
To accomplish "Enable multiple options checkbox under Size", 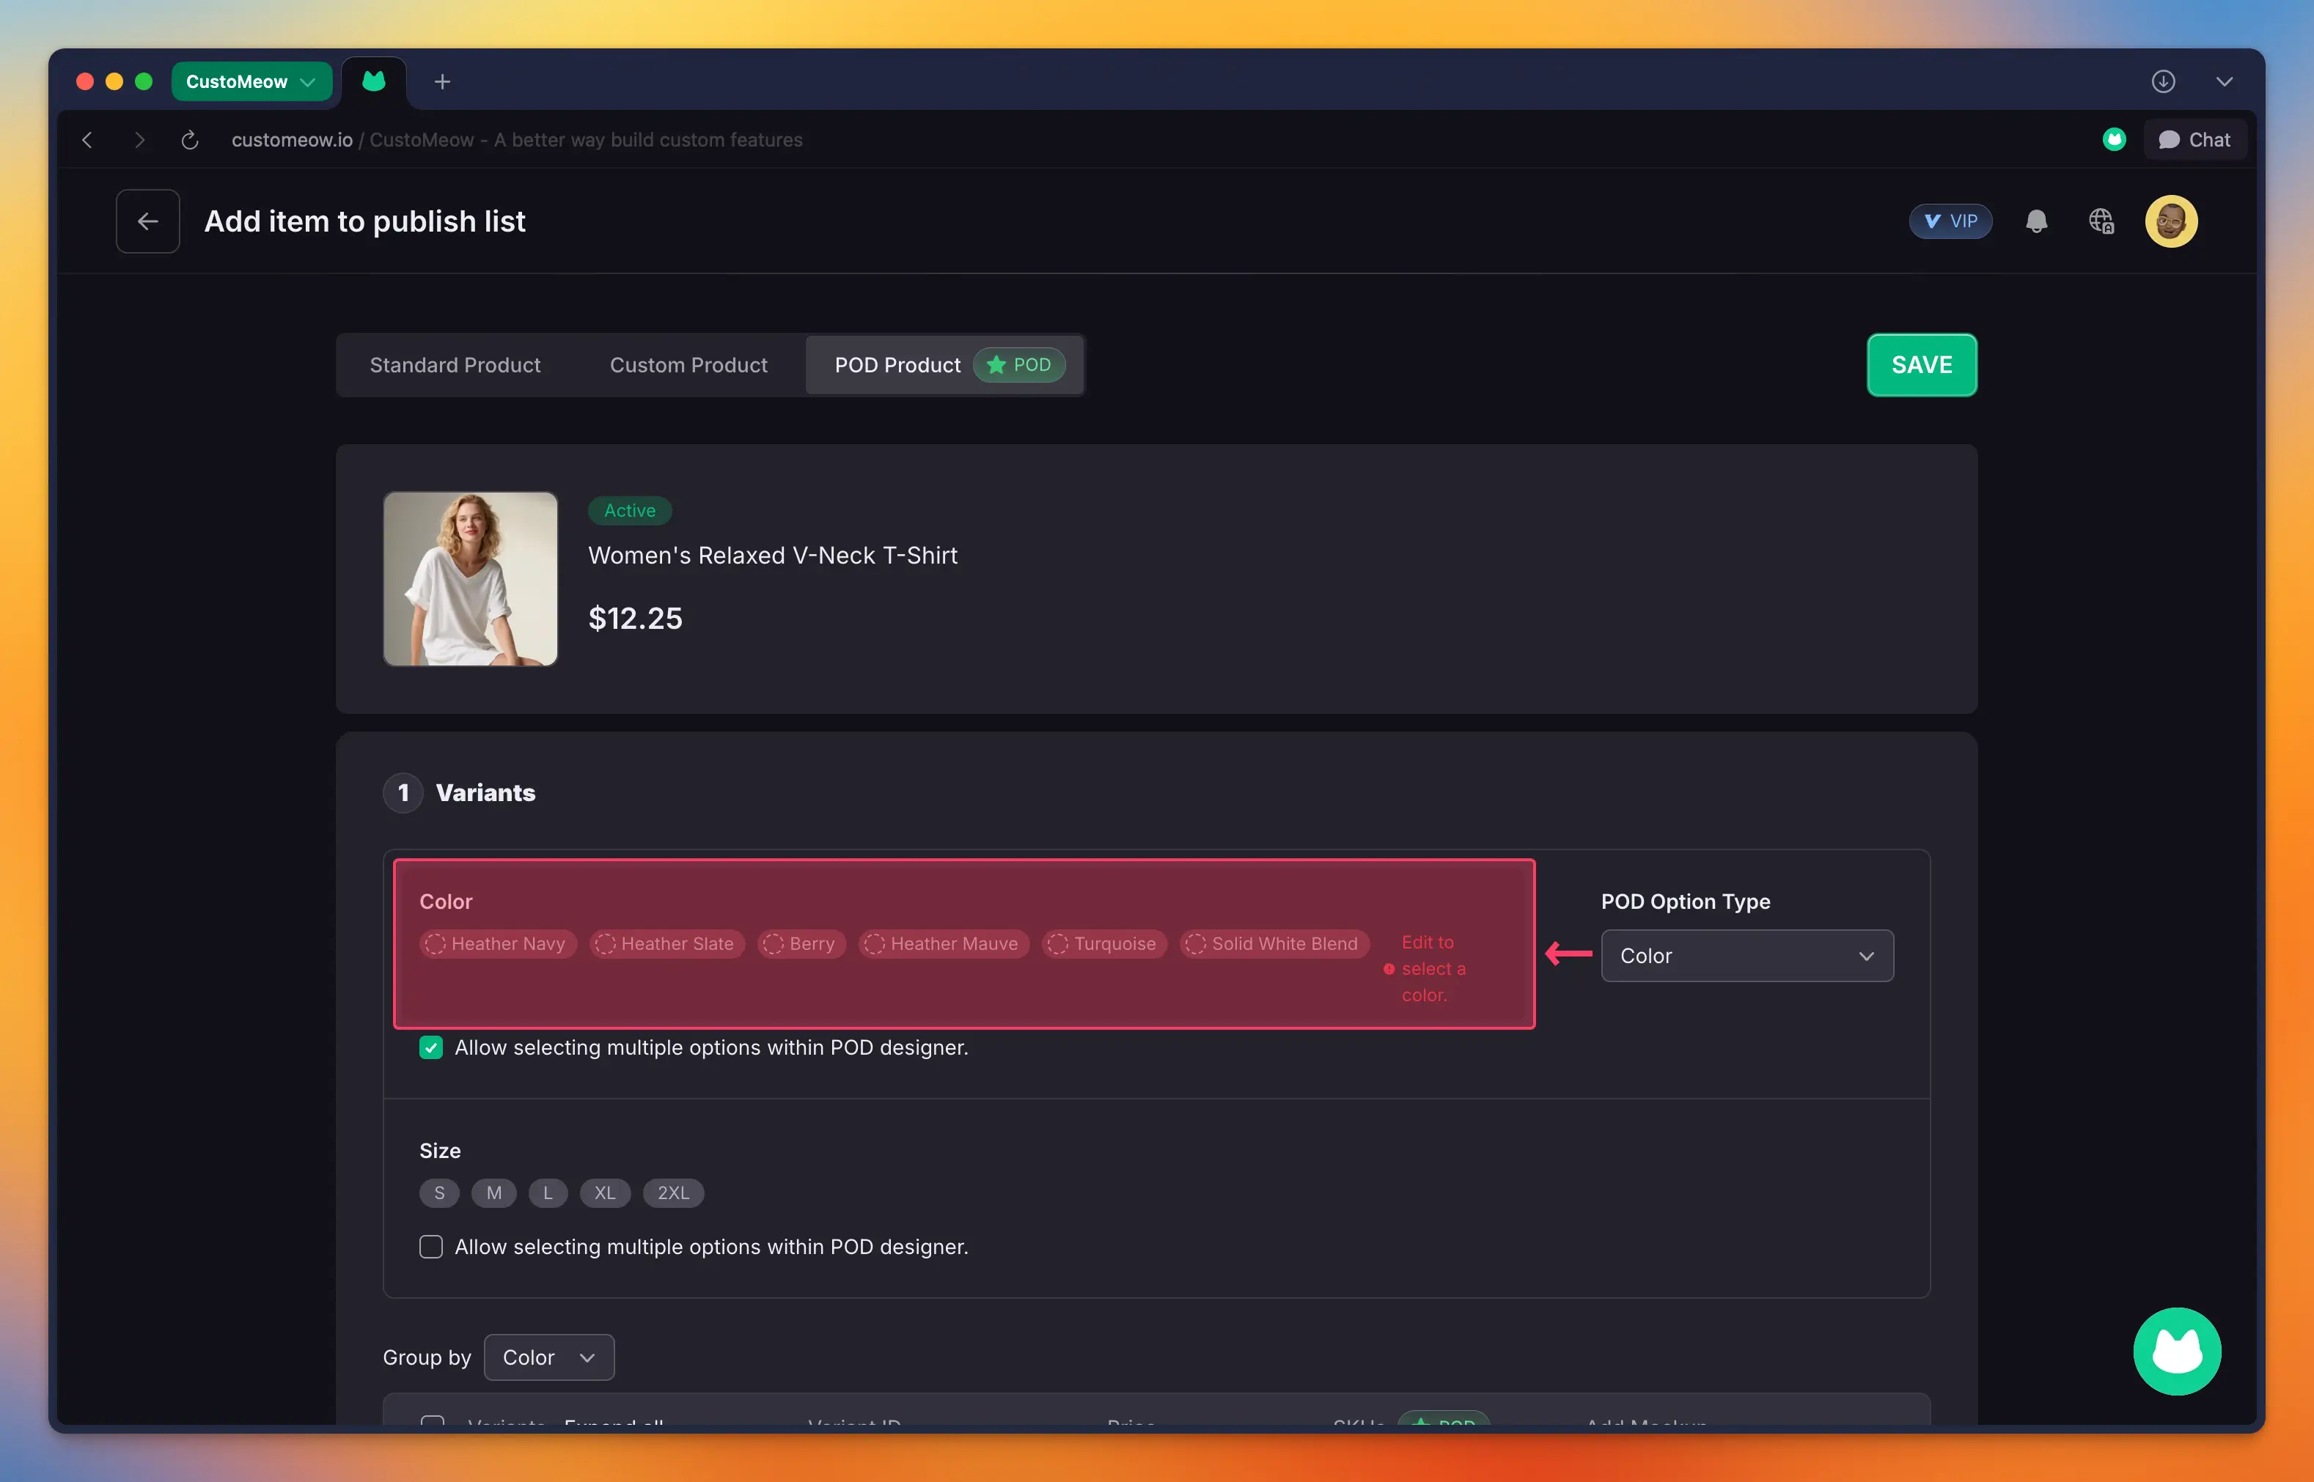I will pyautogui.click(x=431, y=1247).
